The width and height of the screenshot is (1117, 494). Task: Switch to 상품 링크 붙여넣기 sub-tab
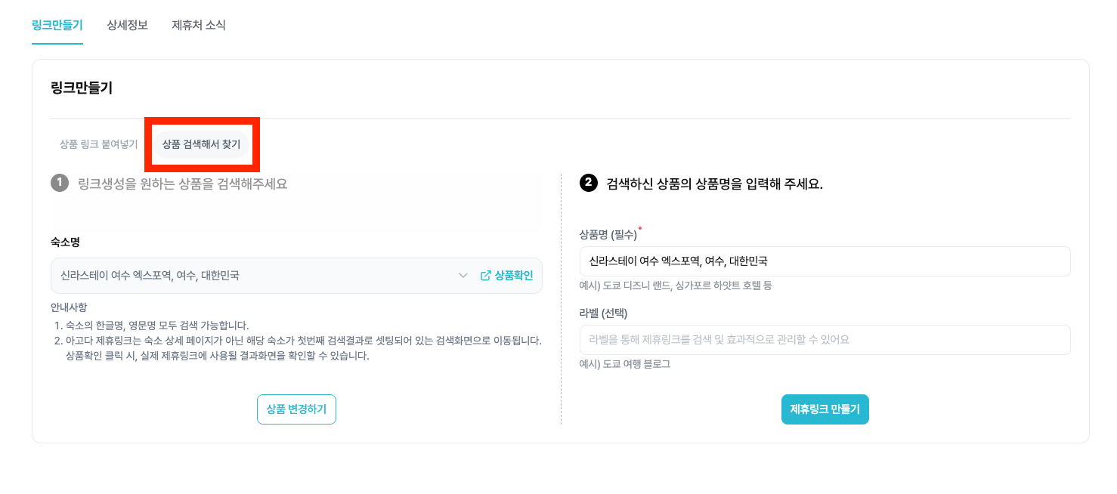click(x=99, y=144)
